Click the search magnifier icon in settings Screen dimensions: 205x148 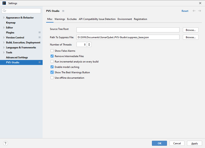point(4,11)
